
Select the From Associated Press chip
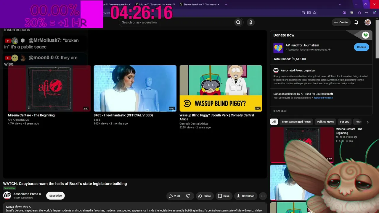pyautogui.click(x=296, y=122)
